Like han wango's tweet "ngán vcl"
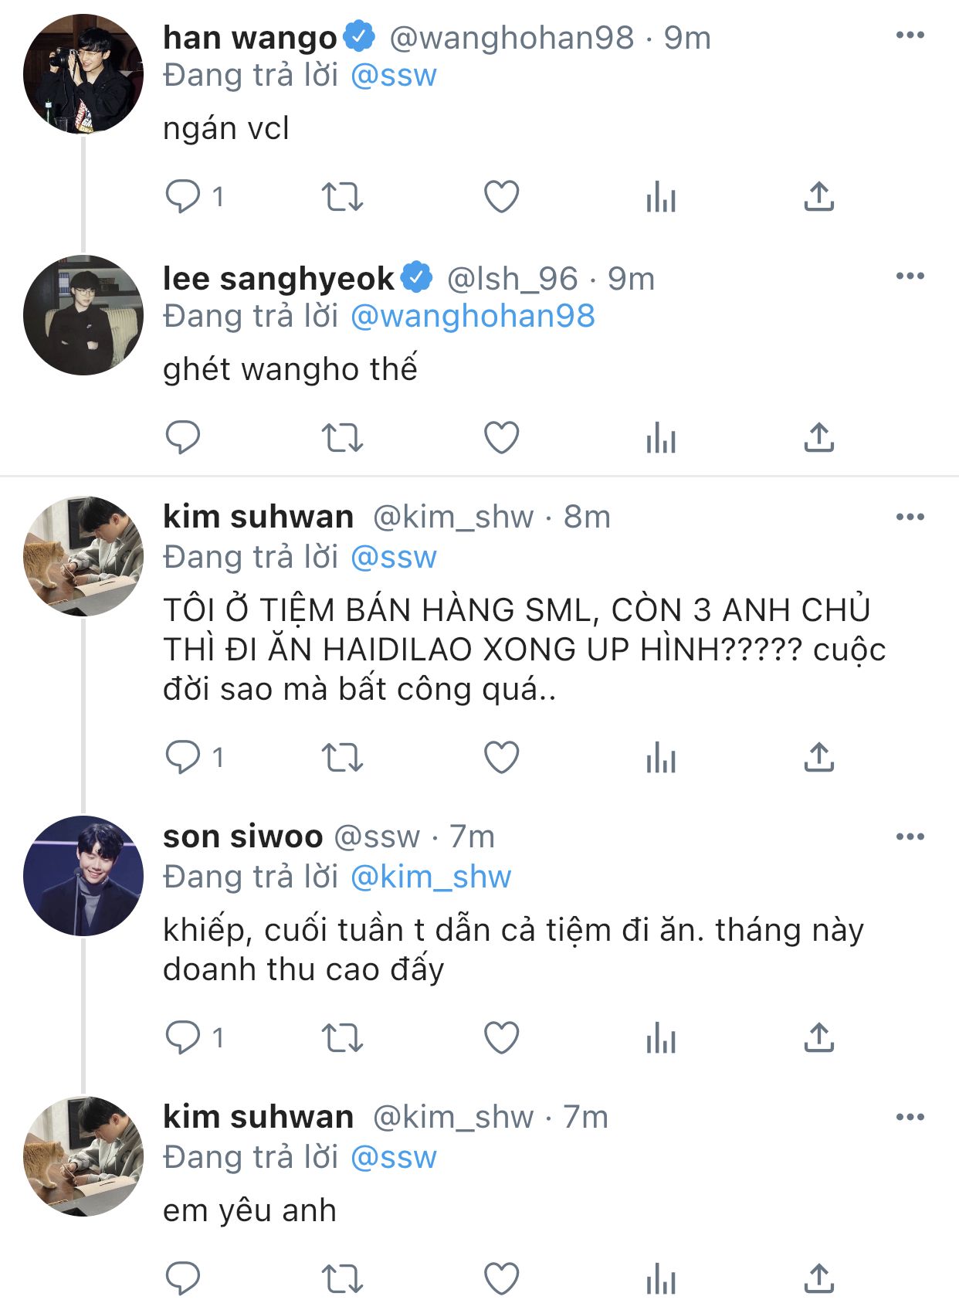Screen dimensions: 959x1310 pos(501,197)
